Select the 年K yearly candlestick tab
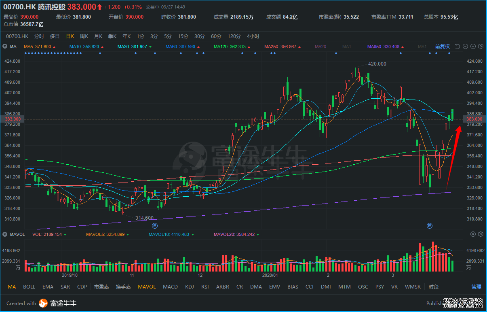 [126, 36]
